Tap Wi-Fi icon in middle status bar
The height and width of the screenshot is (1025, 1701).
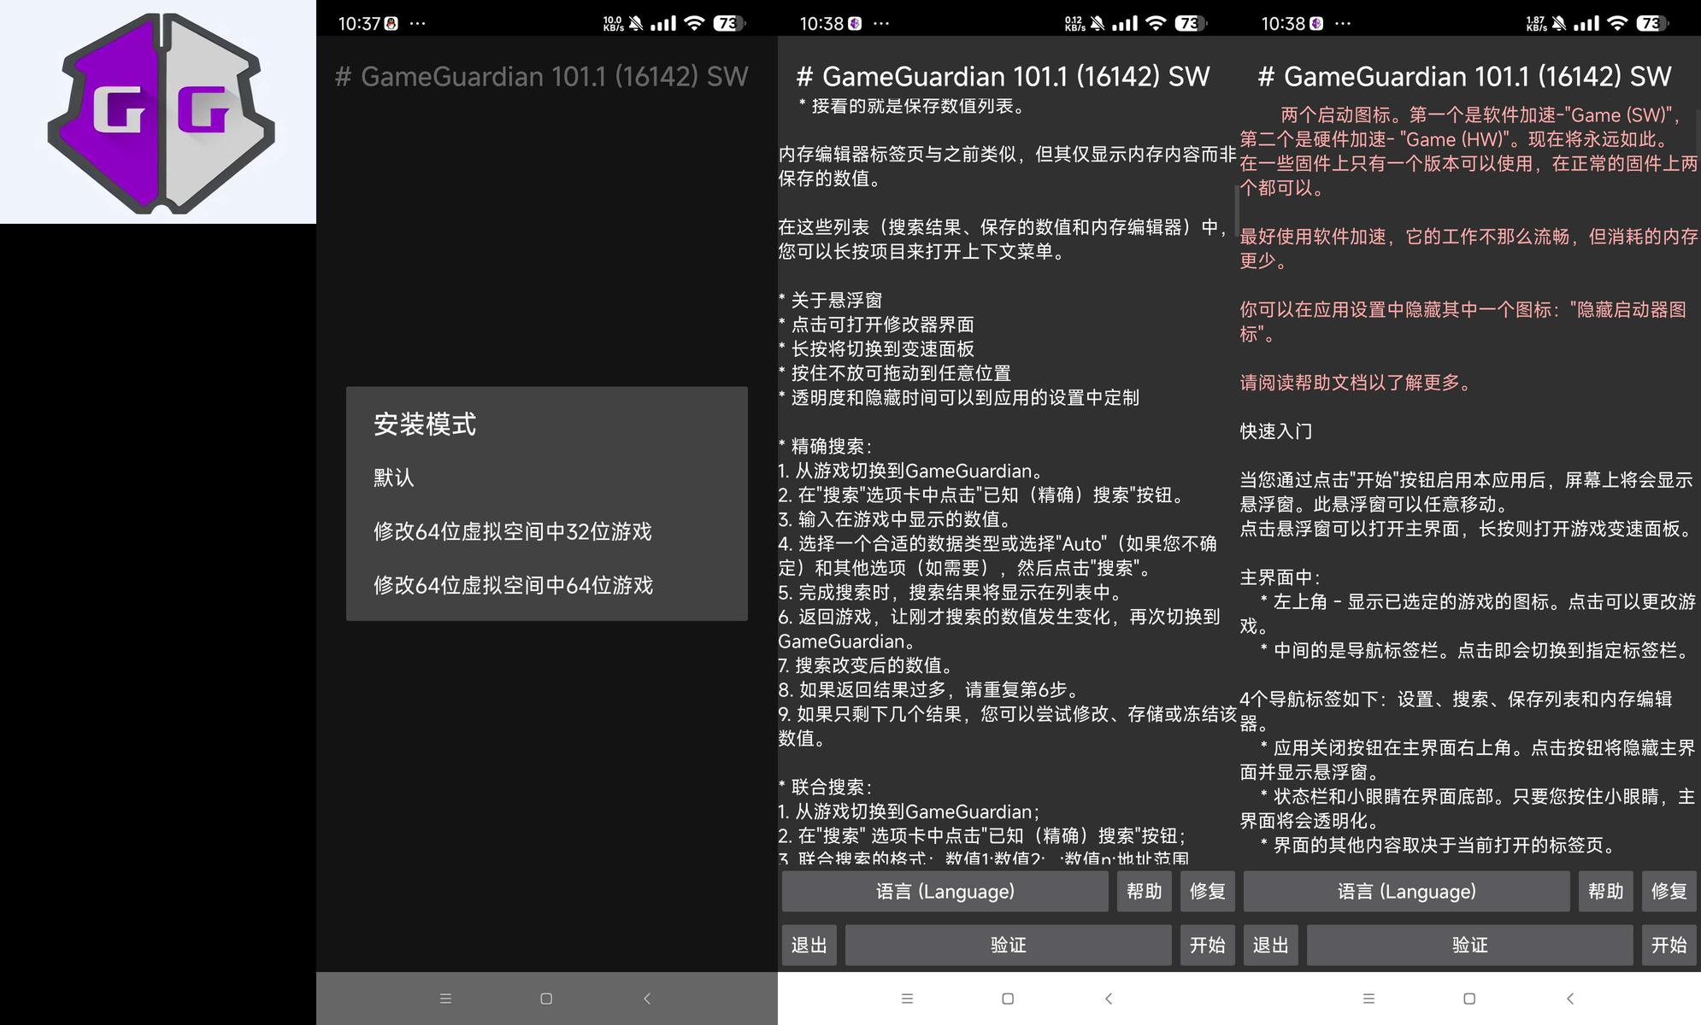tap(1157, 24)
